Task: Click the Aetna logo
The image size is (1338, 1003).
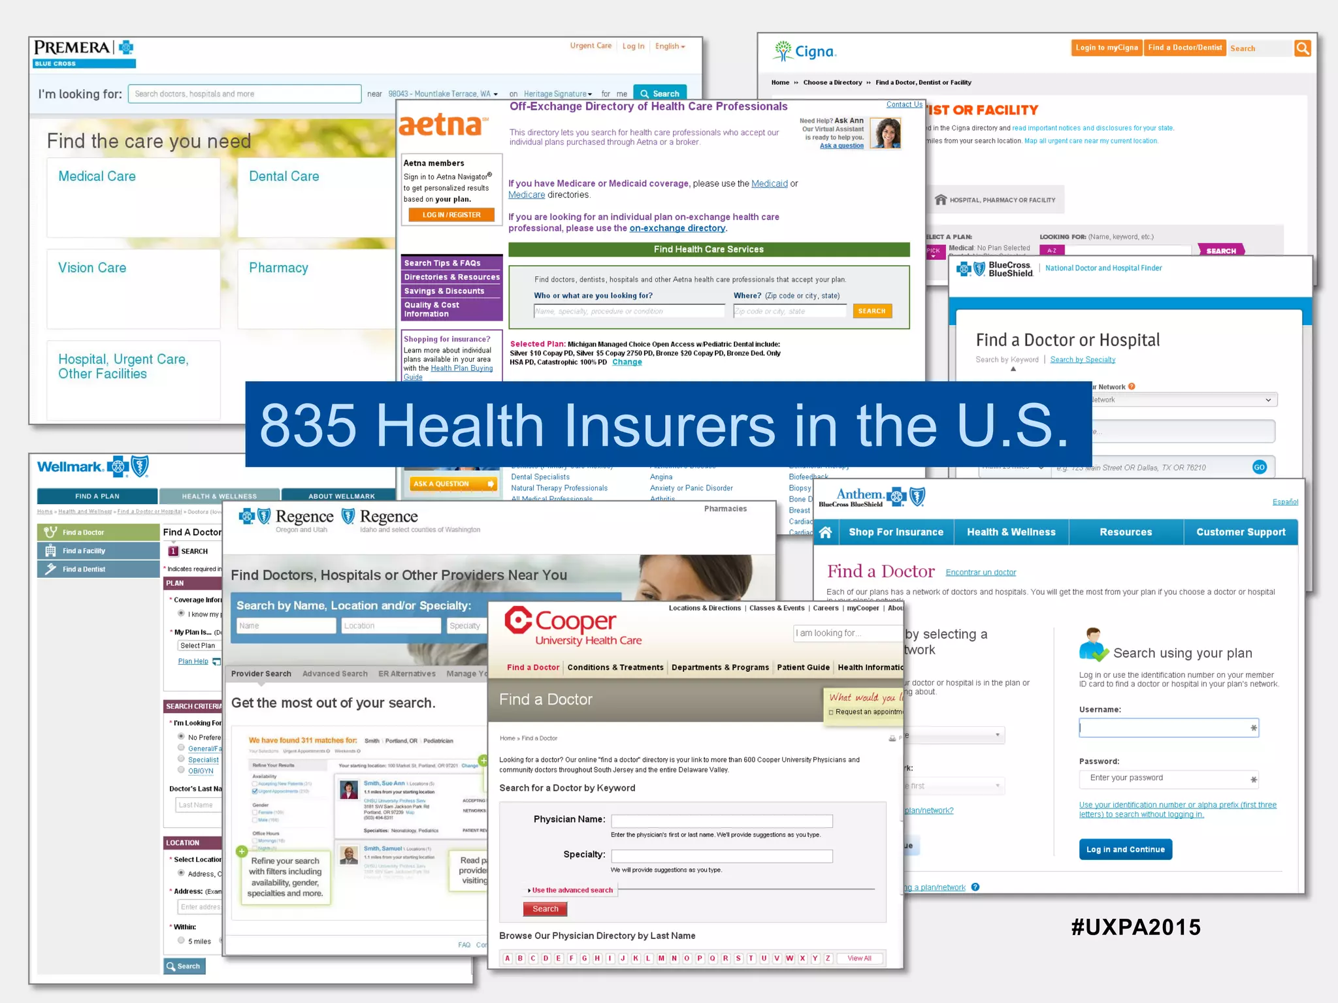Action: [444, 125]
